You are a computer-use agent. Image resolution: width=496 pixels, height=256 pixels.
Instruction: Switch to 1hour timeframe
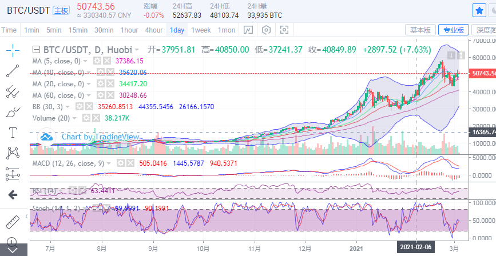pos(129,30)
